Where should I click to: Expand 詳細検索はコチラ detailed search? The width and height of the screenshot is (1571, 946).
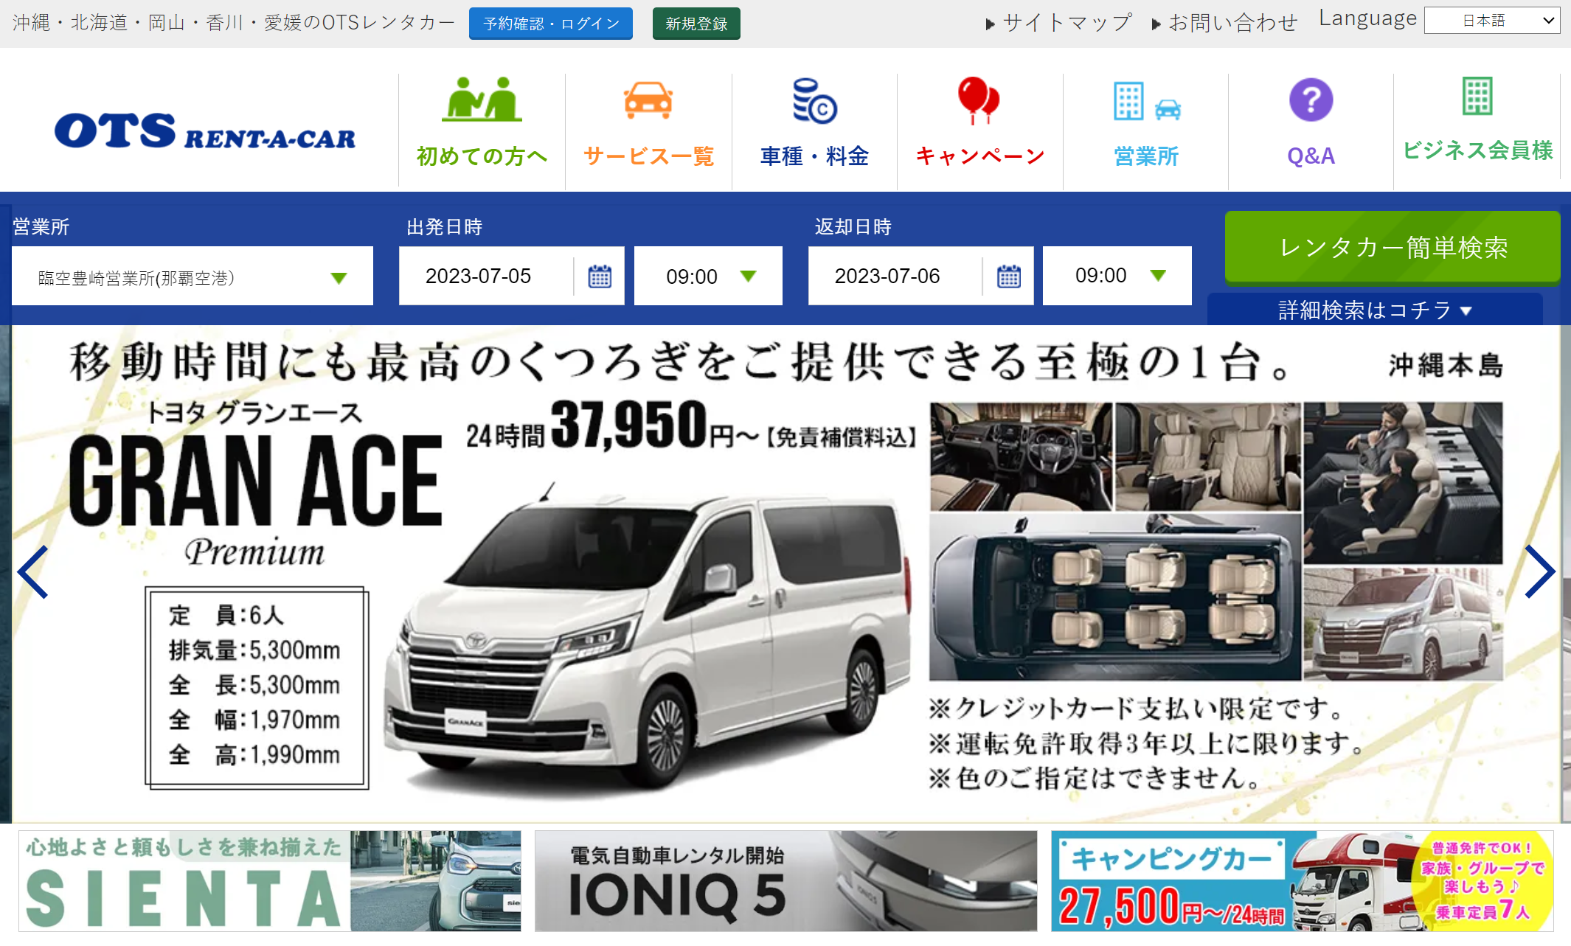click(1374, 310)
